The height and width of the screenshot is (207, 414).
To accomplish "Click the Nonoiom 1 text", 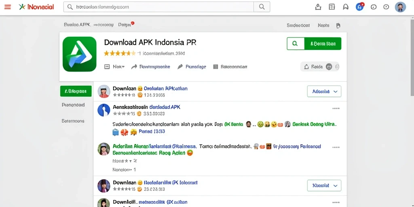I will click(x=124, y=170).
